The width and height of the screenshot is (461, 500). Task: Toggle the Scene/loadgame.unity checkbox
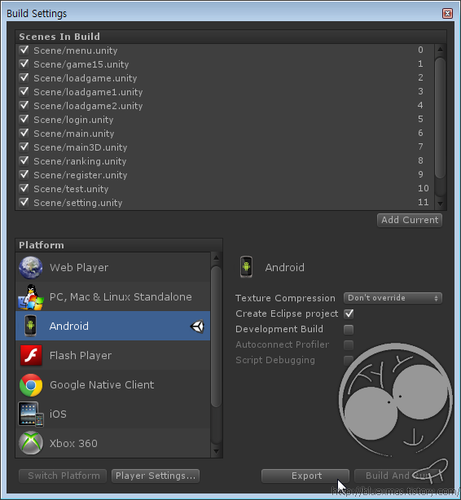pyautogui.click(x=24, y=78)
